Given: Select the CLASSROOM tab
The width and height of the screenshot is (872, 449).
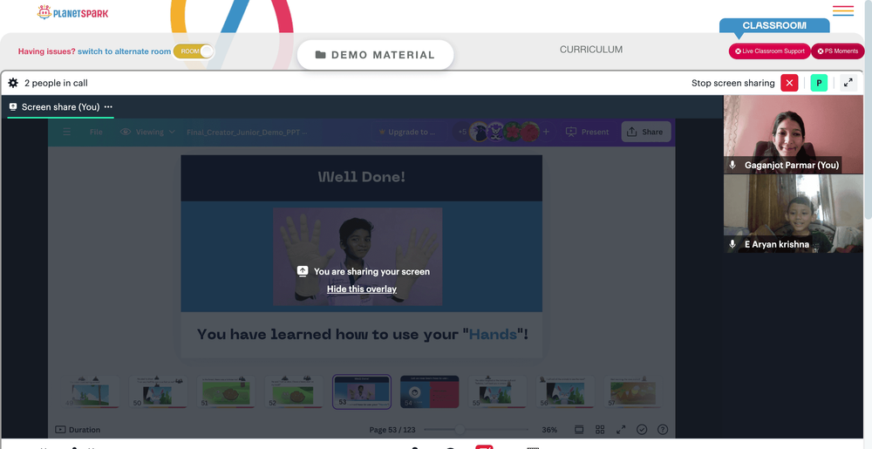Looking at the screenshot, I should click(774, 25).
